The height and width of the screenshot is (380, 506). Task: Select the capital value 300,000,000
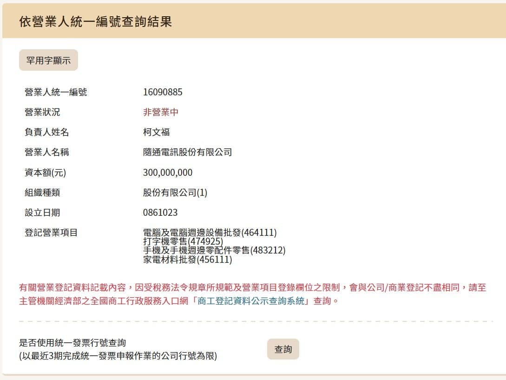pos(168,173)
